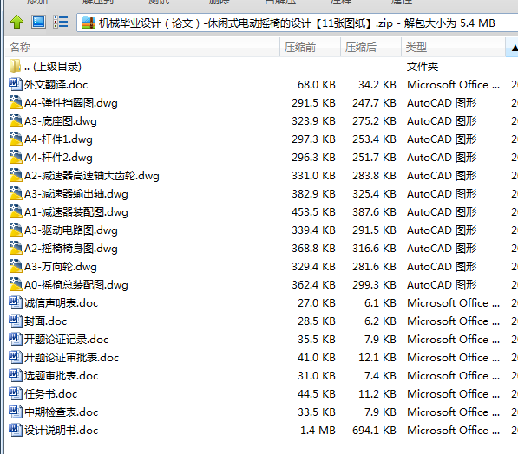Select the file name A4-杆件2.dwg
This screenshot has height=454, width=518.
point(58,158)
